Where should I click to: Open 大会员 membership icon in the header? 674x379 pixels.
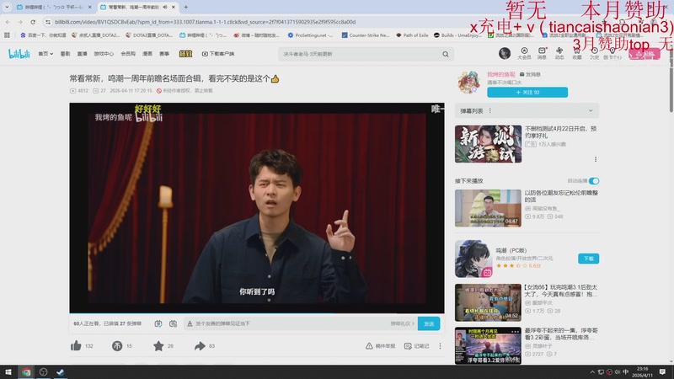point(524,53)
